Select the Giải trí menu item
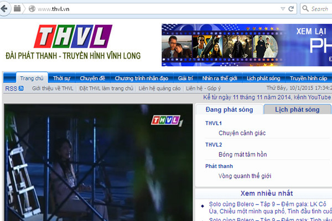This screenshot has height=221, width=332. coord(185,78)
